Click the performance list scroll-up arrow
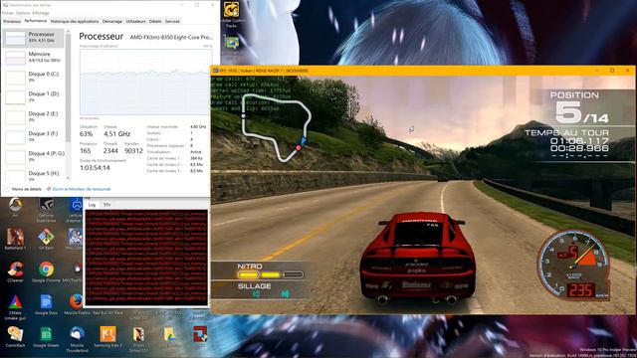Viewport: 637px width, 358px height. coord(68,31)
